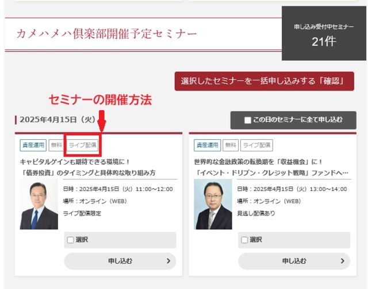This screenshot has width=368, height=289.
Task: Click the speaker photo on the 債券投資 seminar
Action: click(x=39, y=204)
